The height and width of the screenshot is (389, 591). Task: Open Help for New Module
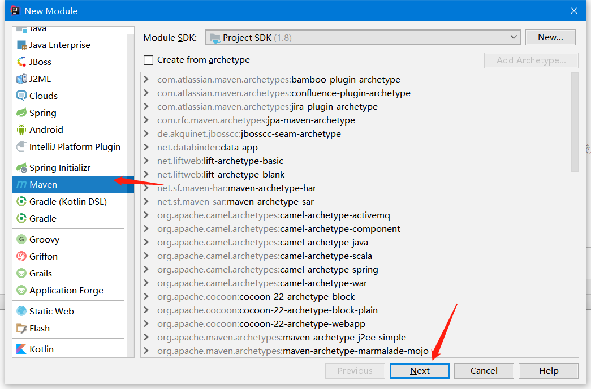pyautogui.click(x=549, y=371)
